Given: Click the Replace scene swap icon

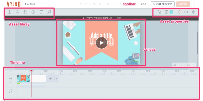Looking at the screenshot, I should [x=159, y=12].
